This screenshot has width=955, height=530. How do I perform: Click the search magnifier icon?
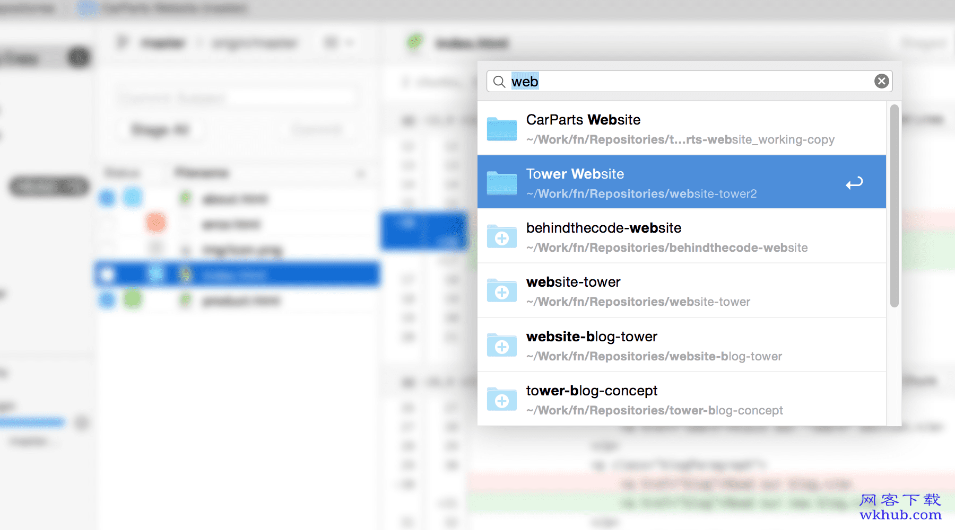click(x=499, y=82)
